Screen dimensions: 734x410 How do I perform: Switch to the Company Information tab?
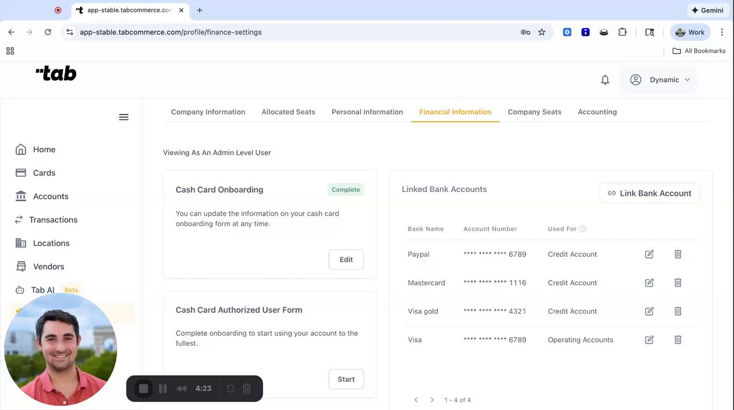208,112
